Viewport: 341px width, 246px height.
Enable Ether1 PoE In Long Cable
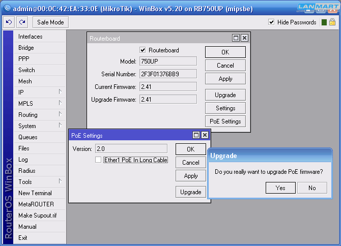click(x=98, y=160)
